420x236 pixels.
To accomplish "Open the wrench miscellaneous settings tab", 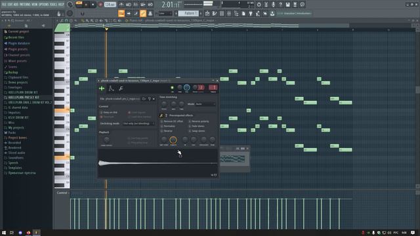I will pos(121,88).
